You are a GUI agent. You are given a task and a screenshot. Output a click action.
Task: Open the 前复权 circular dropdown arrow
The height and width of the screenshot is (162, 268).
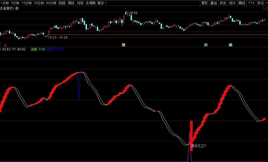(17, 8)
